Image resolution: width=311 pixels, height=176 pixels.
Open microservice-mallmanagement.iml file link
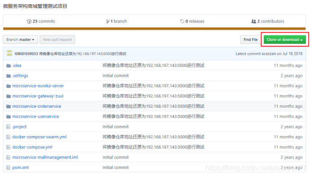(x=45, y=158)
